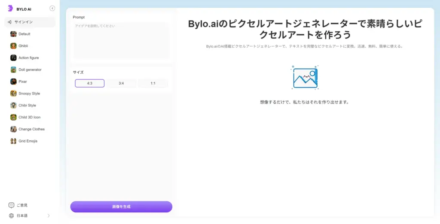Click the Chibi Style label

(x=27, y=106)
